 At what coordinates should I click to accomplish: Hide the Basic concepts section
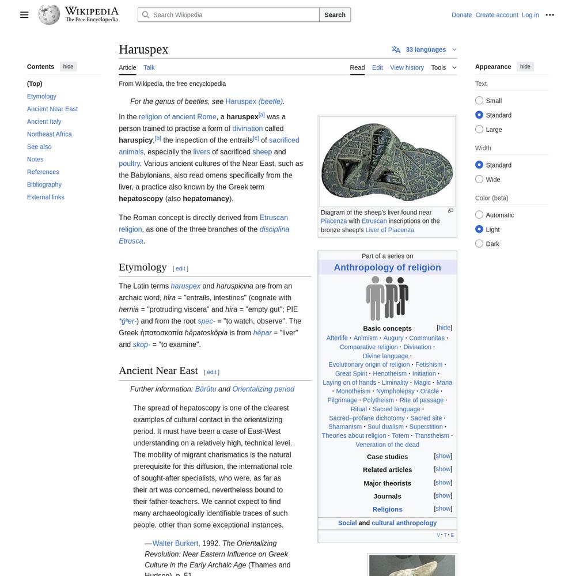click(x=444, y=328)
